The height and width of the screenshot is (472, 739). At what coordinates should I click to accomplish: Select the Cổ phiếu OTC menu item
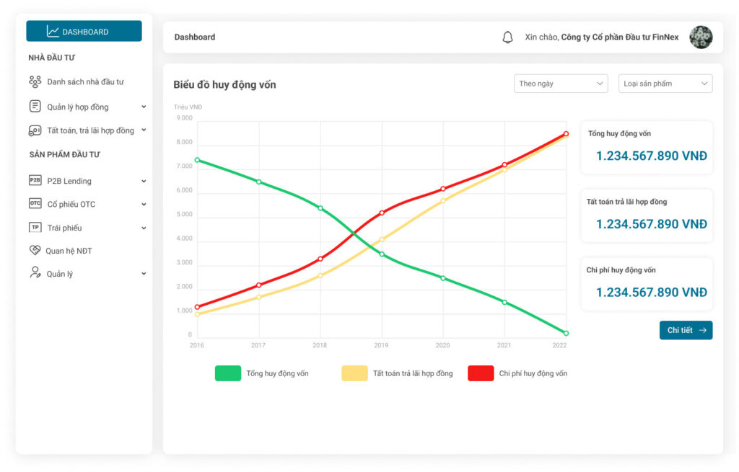71,204
